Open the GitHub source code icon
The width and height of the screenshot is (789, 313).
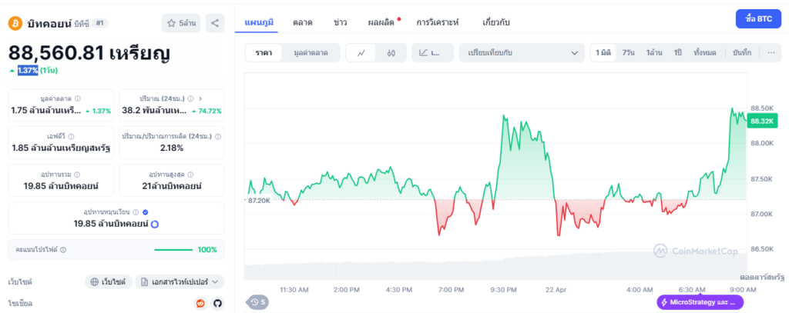[x=217, y=304]
